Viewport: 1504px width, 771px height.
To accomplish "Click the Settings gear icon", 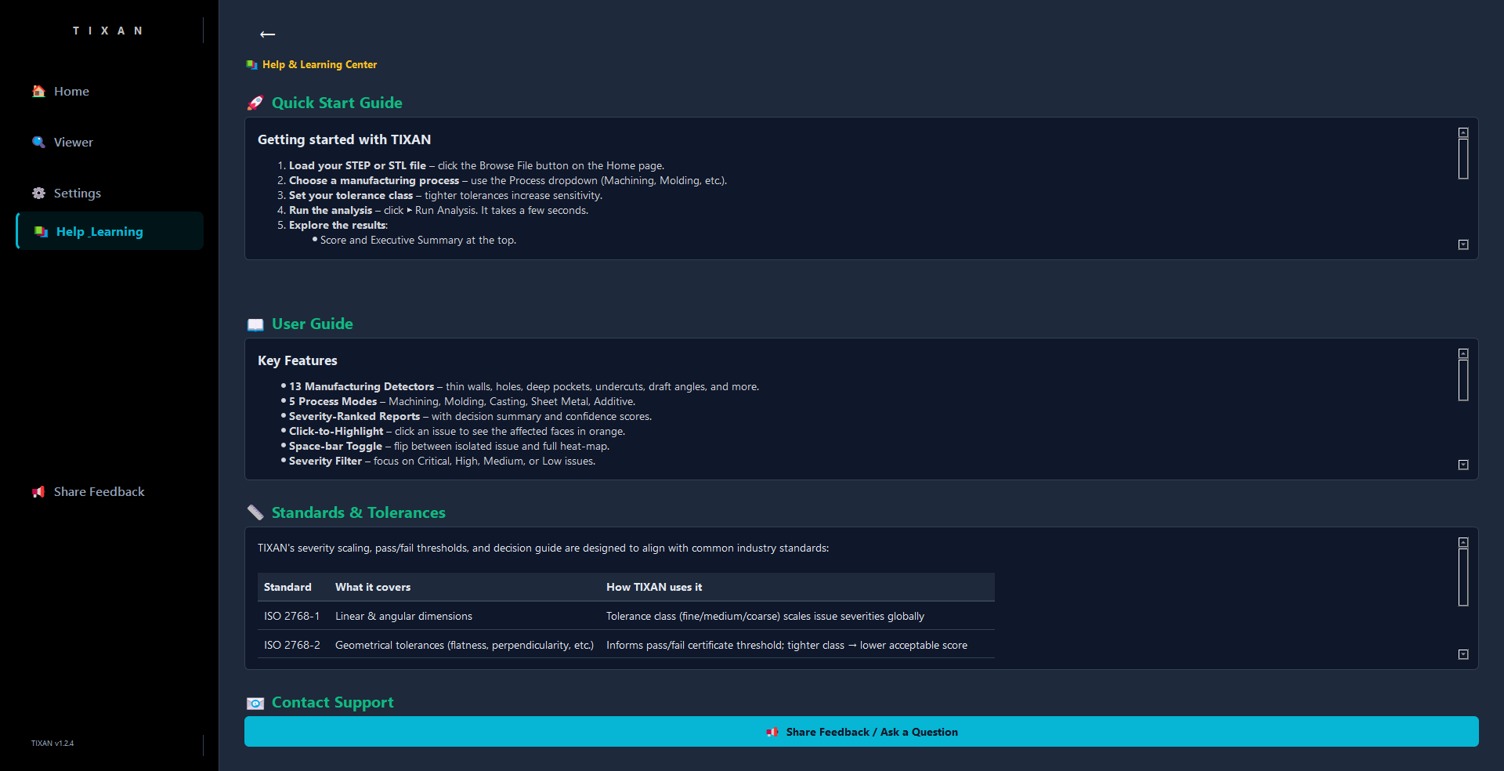I will pos(38,193).
